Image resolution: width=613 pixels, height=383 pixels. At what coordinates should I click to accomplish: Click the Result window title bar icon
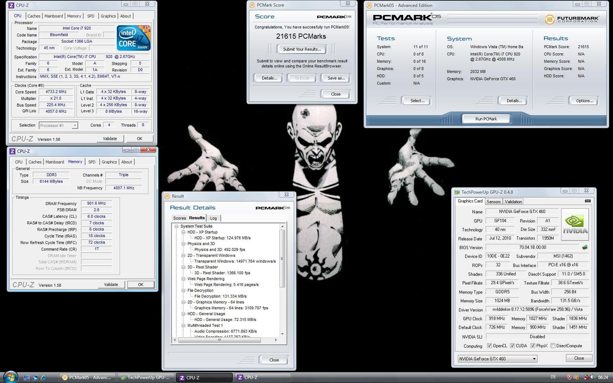[x=167, y=196]
